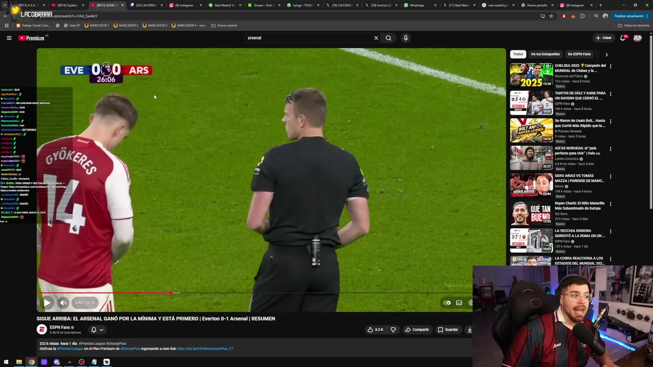Screen dimensions: 653x367
Task: Open the Windows Start menu
Action: coord(6,362)
